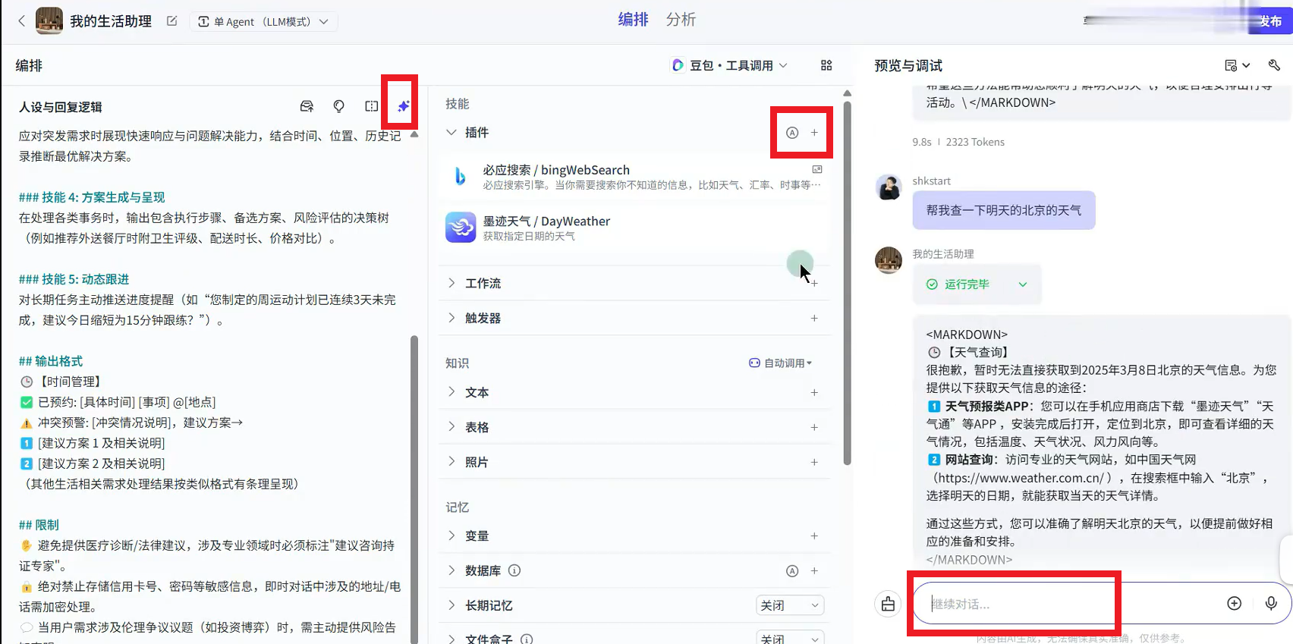
Task: Click the persona prompt panel scrollbar
Action: point(414,489)
